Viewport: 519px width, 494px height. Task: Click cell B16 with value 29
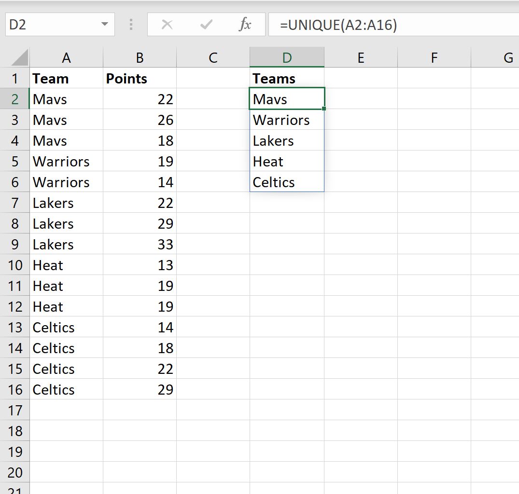pyautogui.click(x=140, y=389)
